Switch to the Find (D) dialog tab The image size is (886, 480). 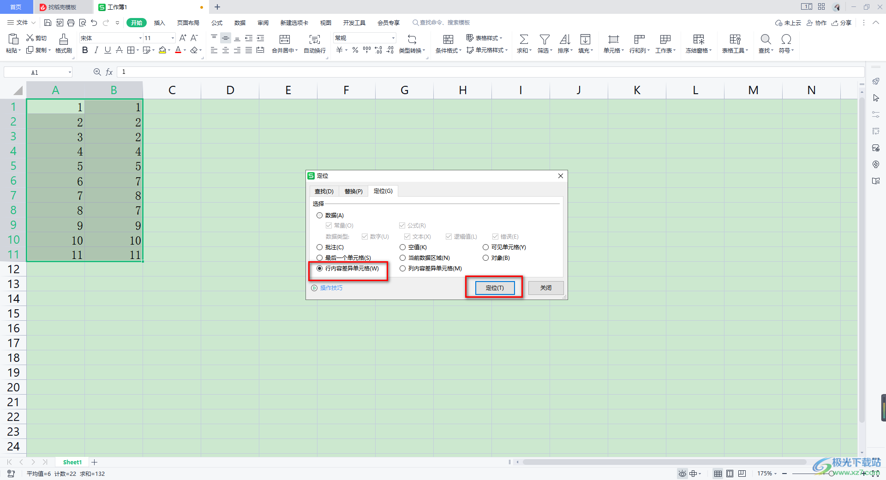pyautogui.click(x=324, y=192)
